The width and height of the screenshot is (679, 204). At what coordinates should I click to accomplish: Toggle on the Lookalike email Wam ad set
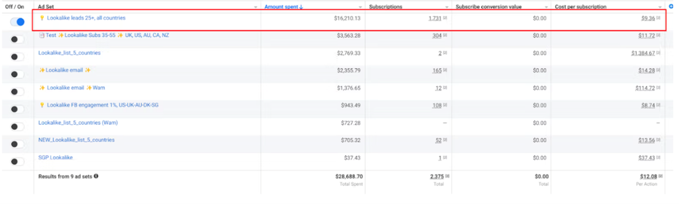(18, 92)
